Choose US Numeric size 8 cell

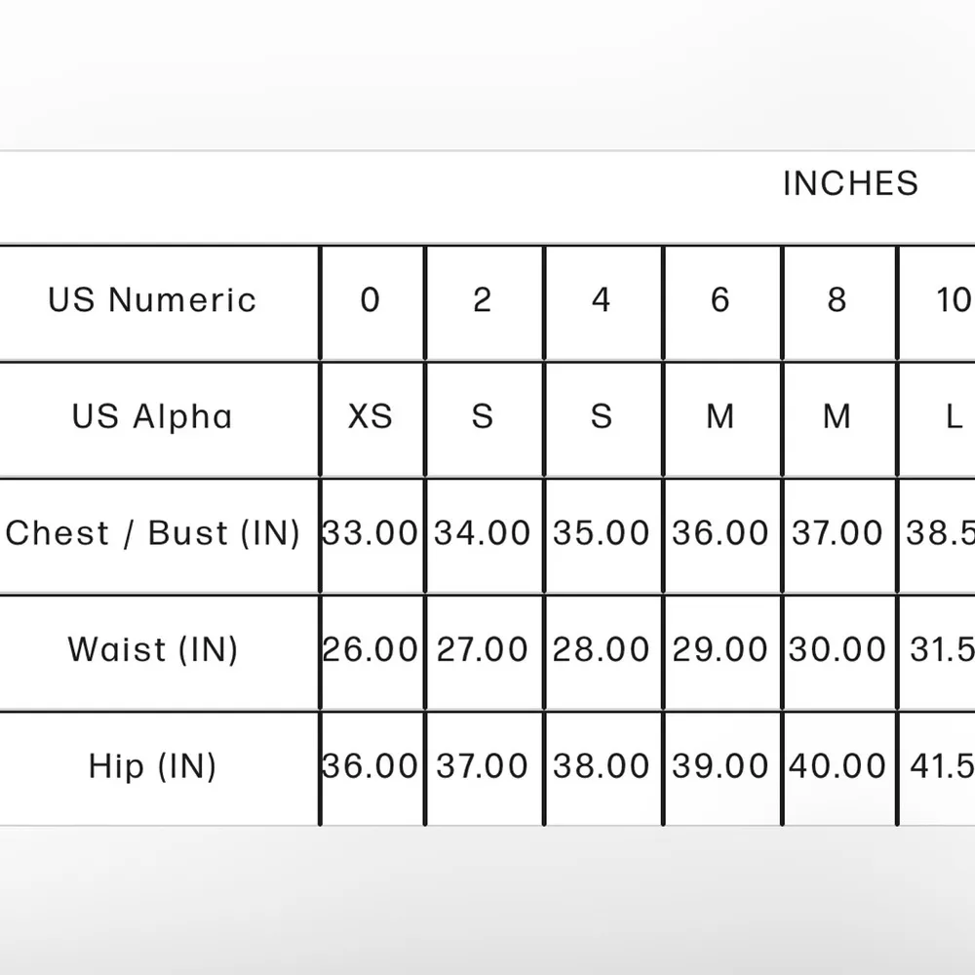point(838,300)
